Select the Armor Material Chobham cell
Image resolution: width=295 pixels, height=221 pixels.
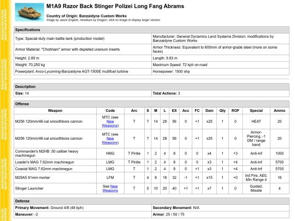[x=82, y=50]
